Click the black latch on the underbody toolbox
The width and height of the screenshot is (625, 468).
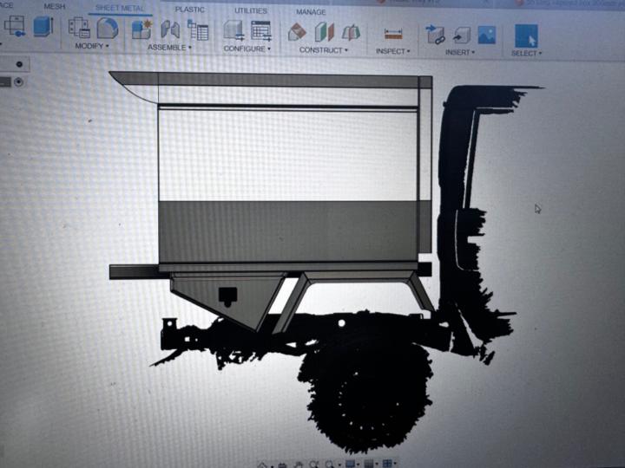tap(228, 296)
